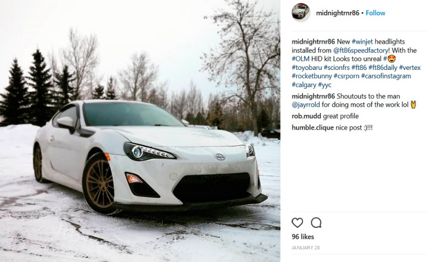
Task: Open the #yyc hashtag
Action: [325, 85]
